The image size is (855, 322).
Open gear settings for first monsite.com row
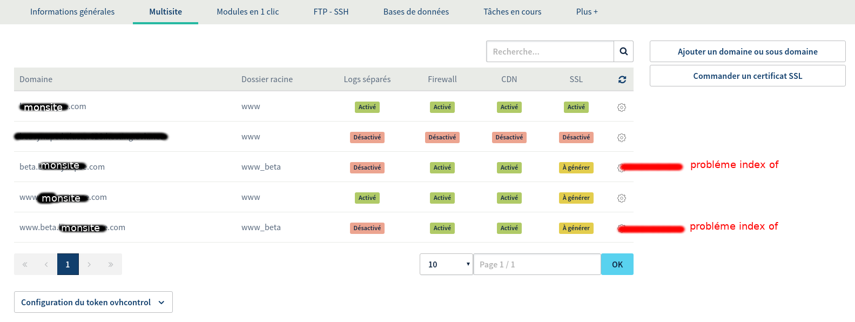(622, 108)
